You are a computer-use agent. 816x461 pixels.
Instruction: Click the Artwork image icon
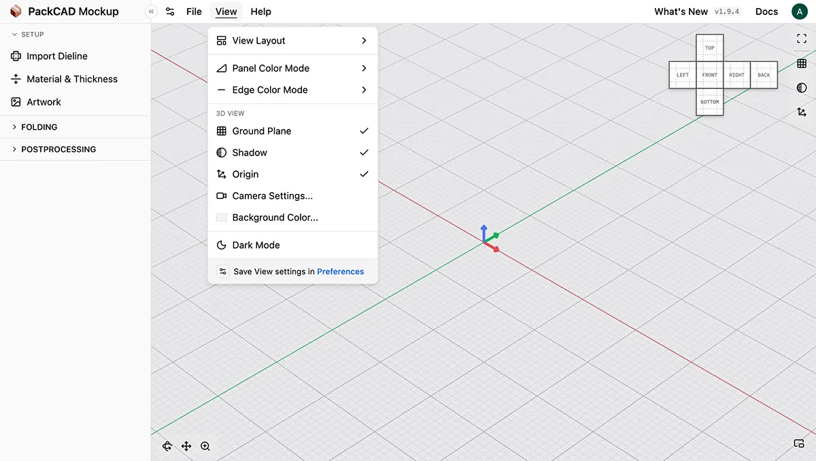coord(16,102)
